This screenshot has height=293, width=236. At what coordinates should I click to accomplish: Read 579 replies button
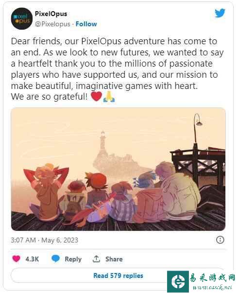pyautogui.click(x=118, y=276)
